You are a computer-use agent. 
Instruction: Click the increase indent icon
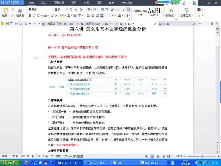[x=107, y=9]
